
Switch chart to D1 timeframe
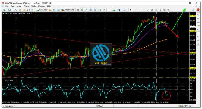coord(198,37)
